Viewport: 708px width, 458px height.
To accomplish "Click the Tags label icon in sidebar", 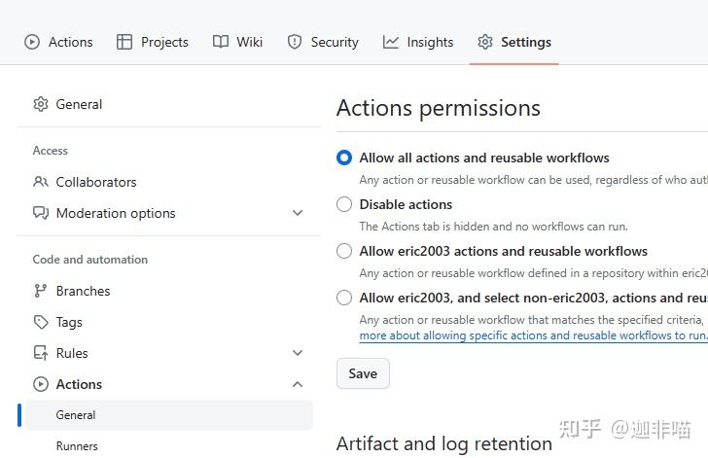I will [x=41, y=322].
